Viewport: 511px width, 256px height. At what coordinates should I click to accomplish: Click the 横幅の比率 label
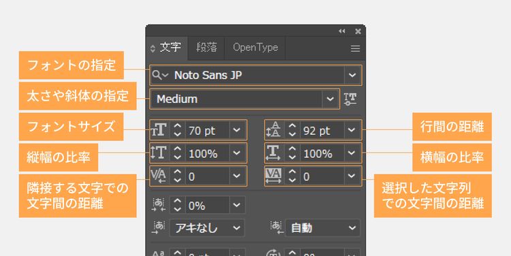[x=452, y=157]
